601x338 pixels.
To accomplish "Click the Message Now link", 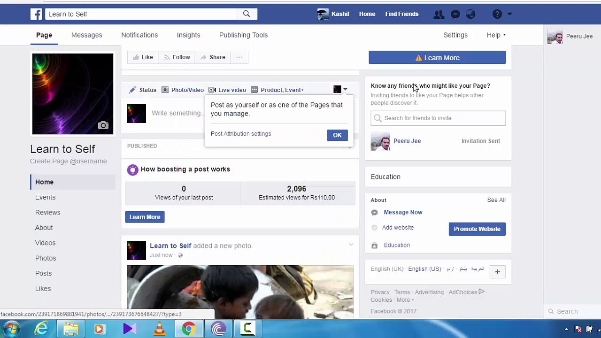I will pyautogui.click(x=403, y=212).
